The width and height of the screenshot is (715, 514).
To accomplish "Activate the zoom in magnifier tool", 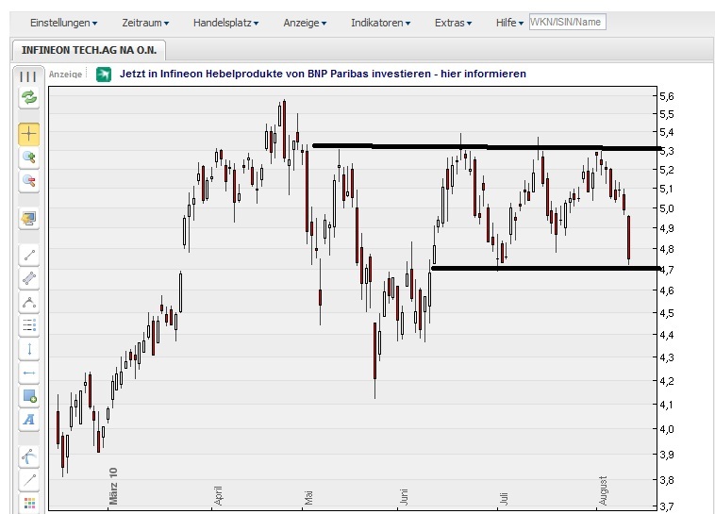I will point(28,158).
